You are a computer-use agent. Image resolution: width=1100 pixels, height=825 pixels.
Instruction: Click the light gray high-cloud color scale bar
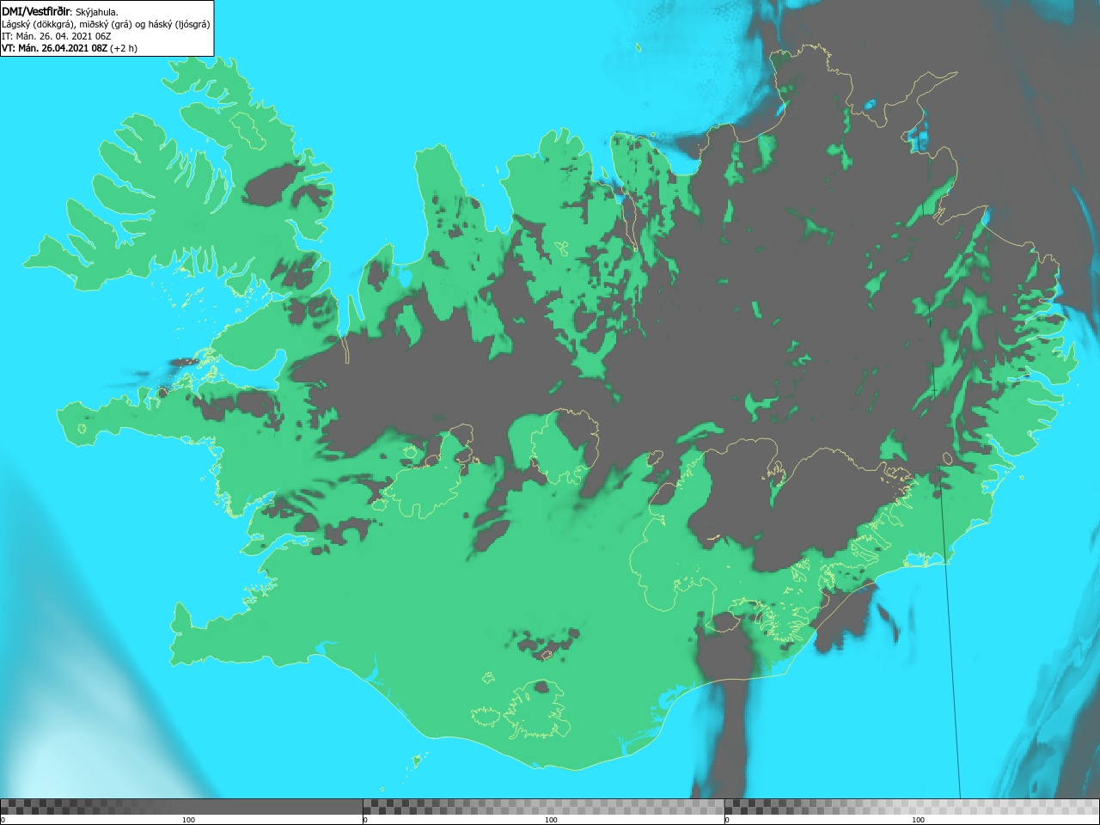pos(912,806)
